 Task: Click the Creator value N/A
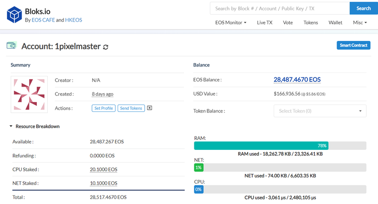[x=96, y=80]
